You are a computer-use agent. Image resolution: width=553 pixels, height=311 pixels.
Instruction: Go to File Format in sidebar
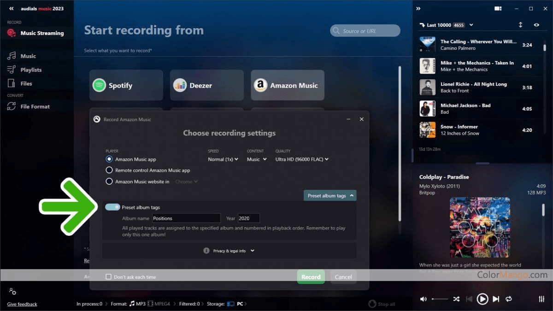(35, 106)
